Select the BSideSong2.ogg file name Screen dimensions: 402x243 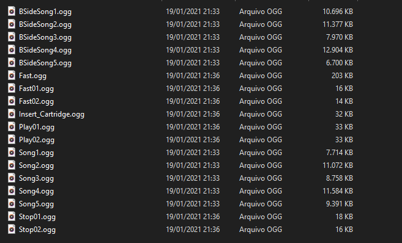pos(45,24)
